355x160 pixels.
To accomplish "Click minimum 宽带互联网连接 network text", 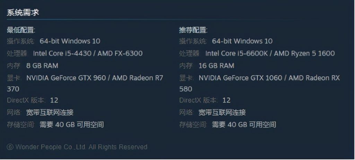I will [x=50, y=112].
